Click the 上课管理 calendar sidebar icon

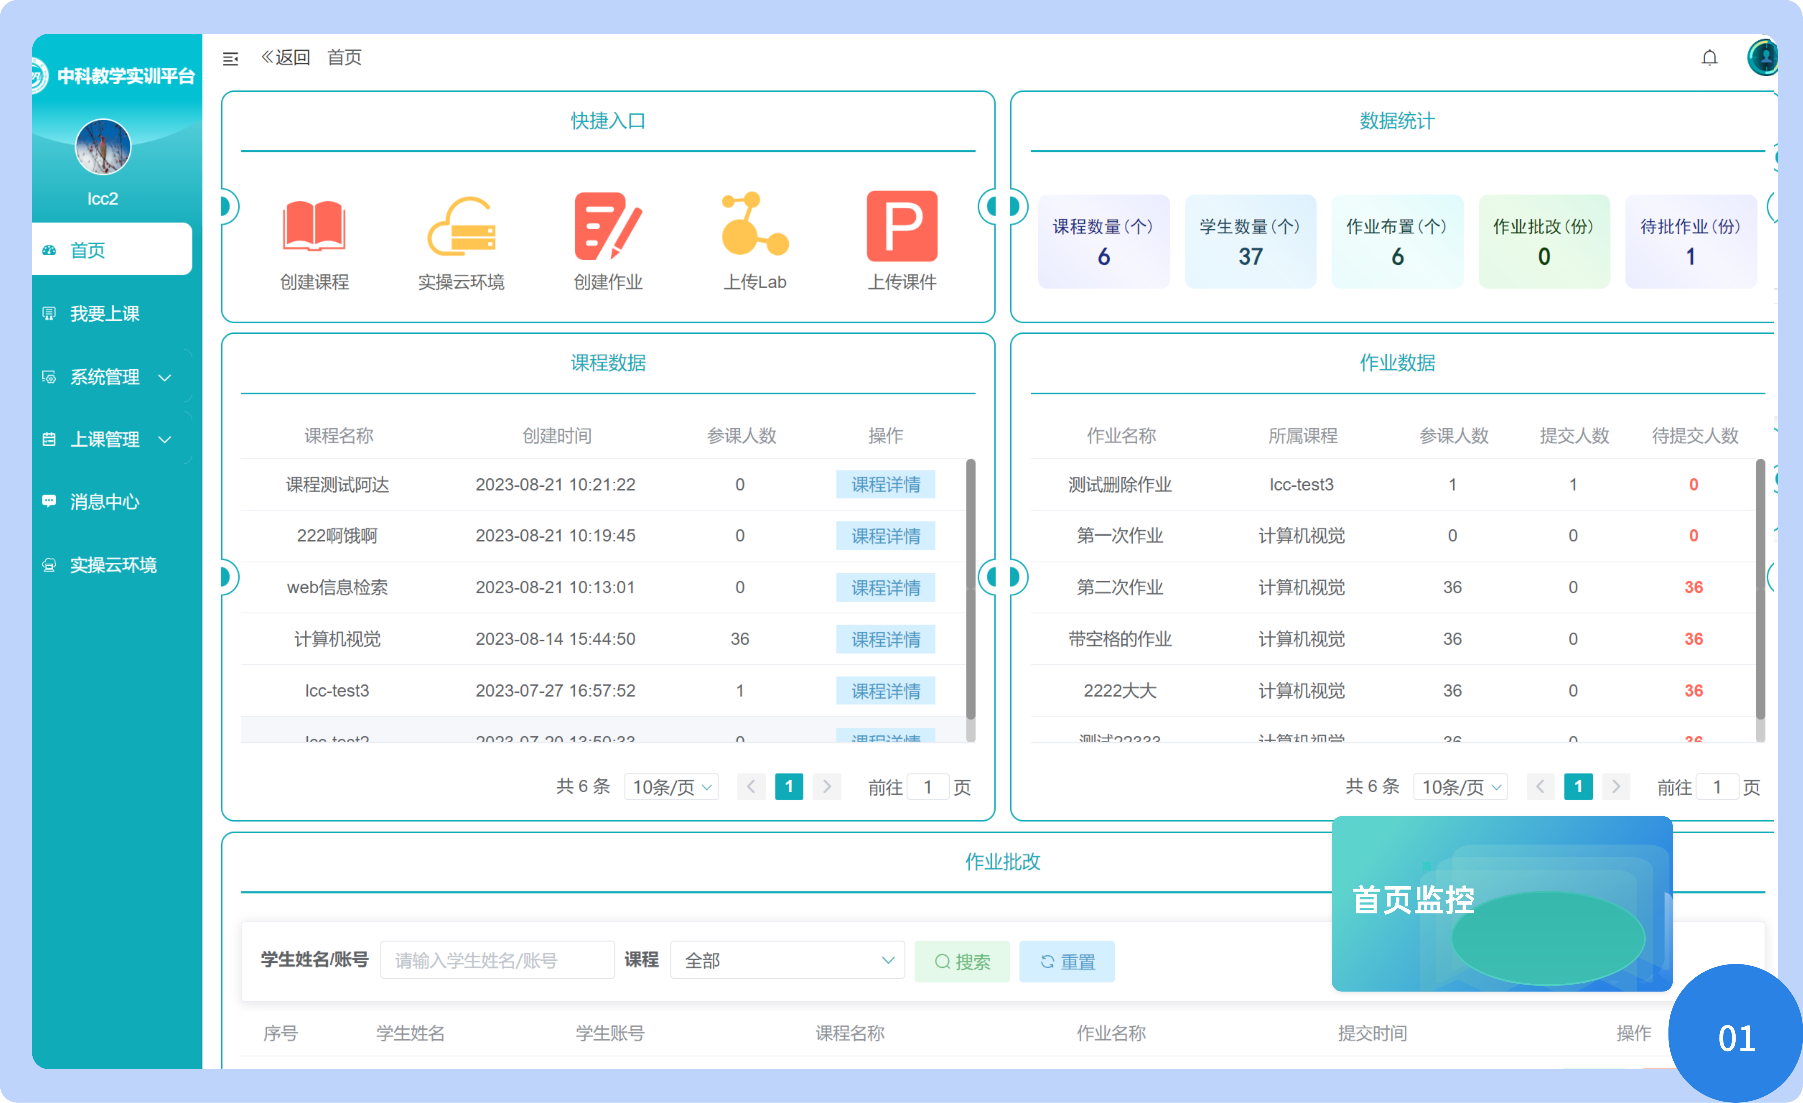(x=49, y=439)
